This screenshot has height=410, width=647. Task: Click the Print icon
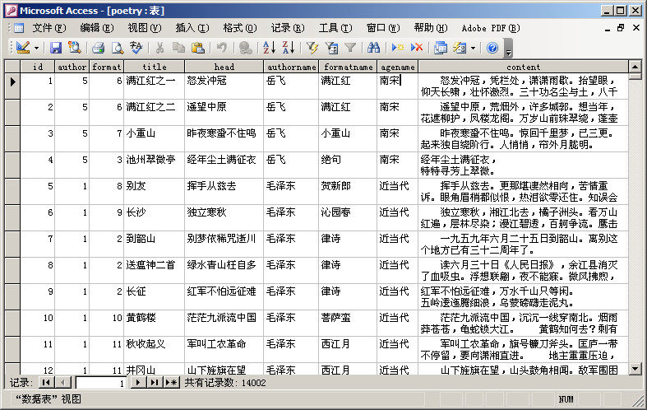98,48
